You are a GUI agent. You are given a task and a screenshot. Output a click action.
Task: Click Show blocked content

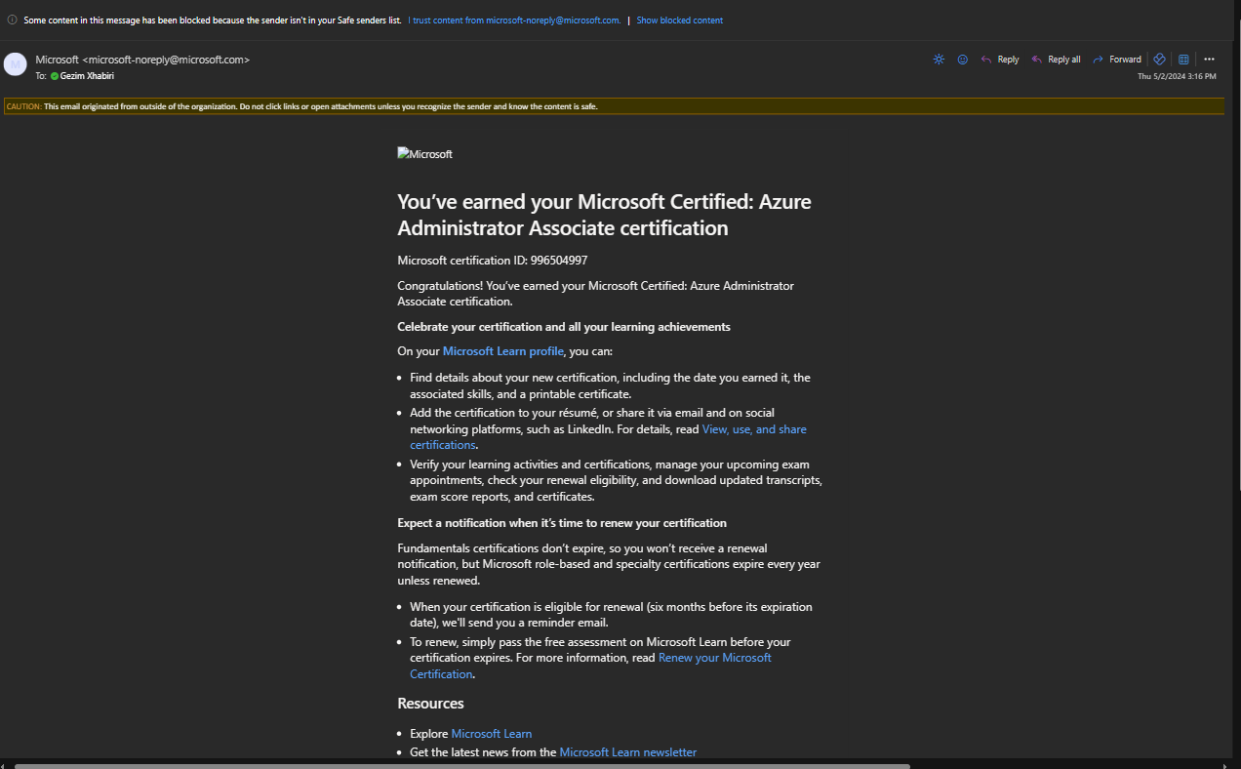680,20
